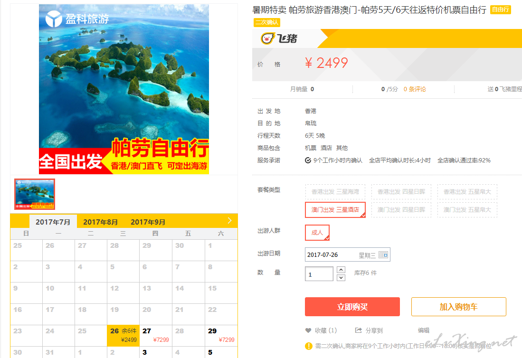Click the red 立即购买 button
Viewport: 522px width, 358px height.
[x=352, y=307]
